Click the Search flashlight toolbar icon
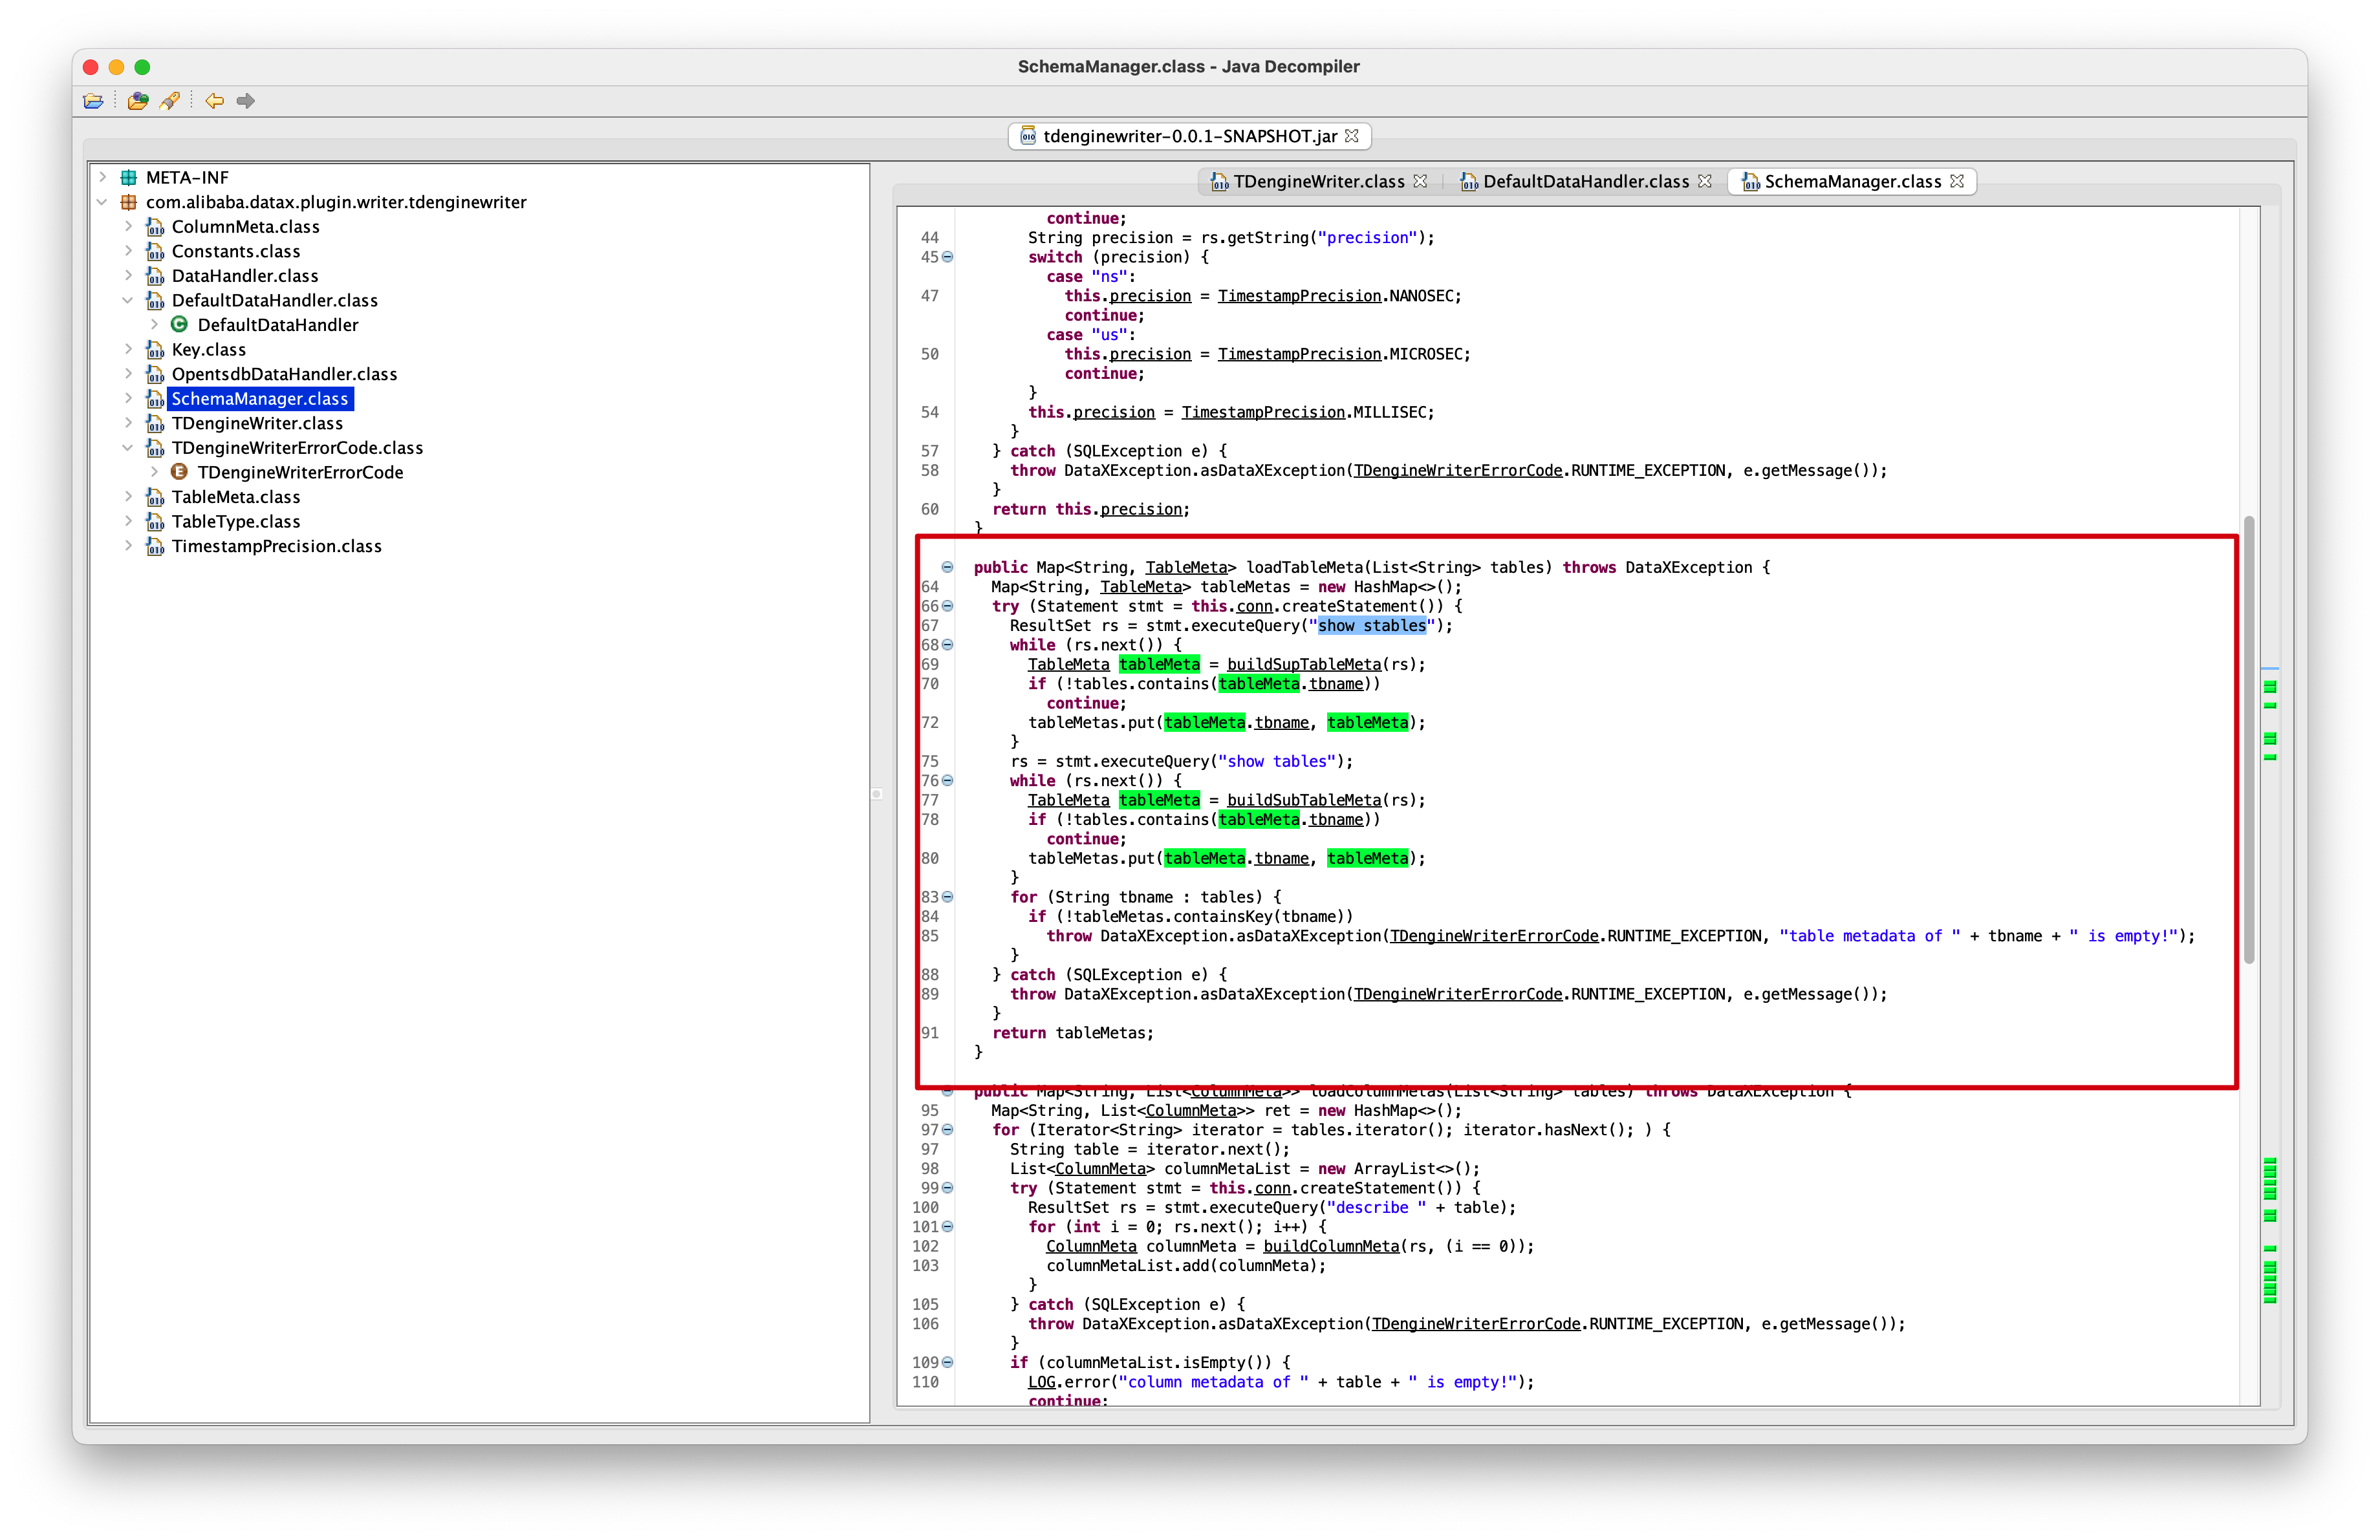The height and width of the screenshot is (1540, 2380). (170, 101)
